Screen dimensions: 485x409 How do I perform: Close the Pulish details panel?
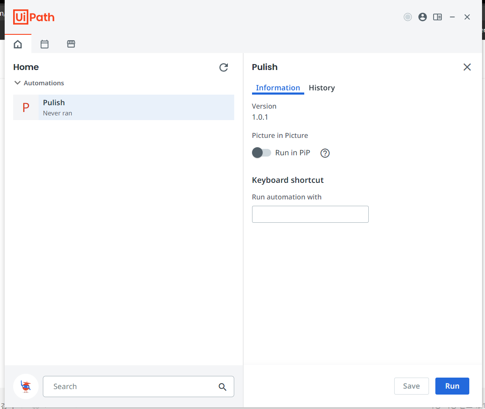pos(467,67)
